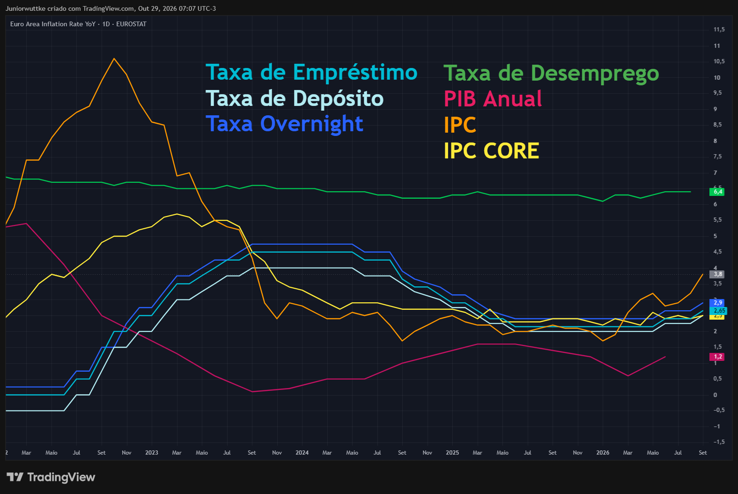Click the 5,5 value on the price axis
This screenshot has height=494, width=738.
coord(717,220)
